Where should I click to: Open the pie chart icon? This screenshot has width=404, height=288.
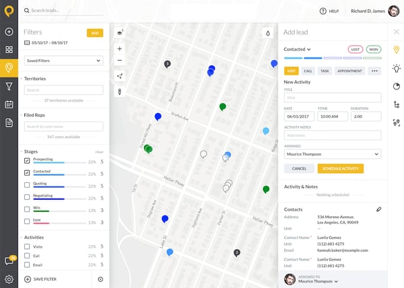[x=397, y=87]
